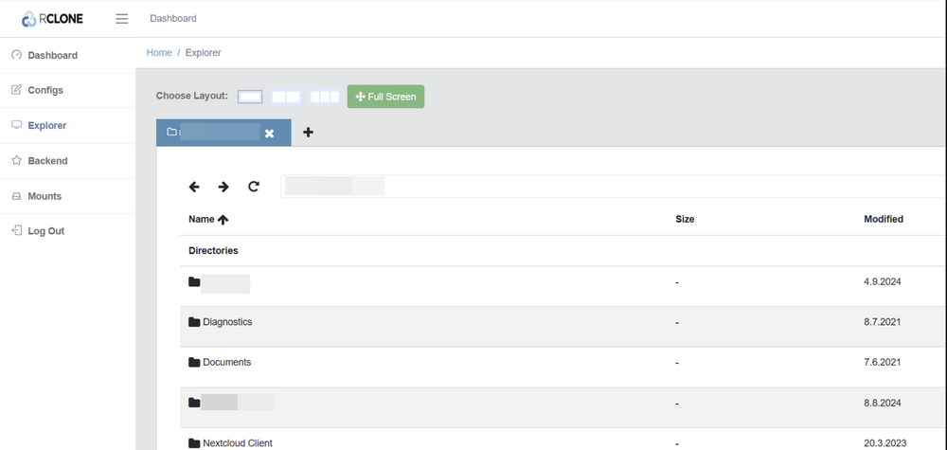Click the Rclone logo
Viewport: 947px width, 450px height.
click(52, 19)
